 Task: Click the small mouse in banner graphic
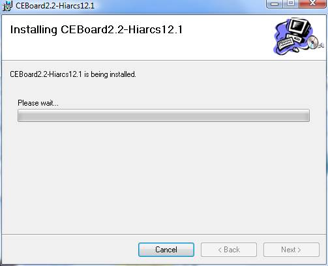pos(296,50)
